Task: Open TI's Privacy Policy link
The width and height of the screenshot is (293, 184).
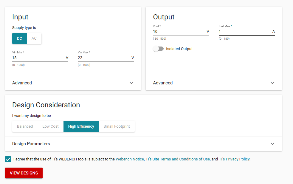Action: click(x=234, y=159)
